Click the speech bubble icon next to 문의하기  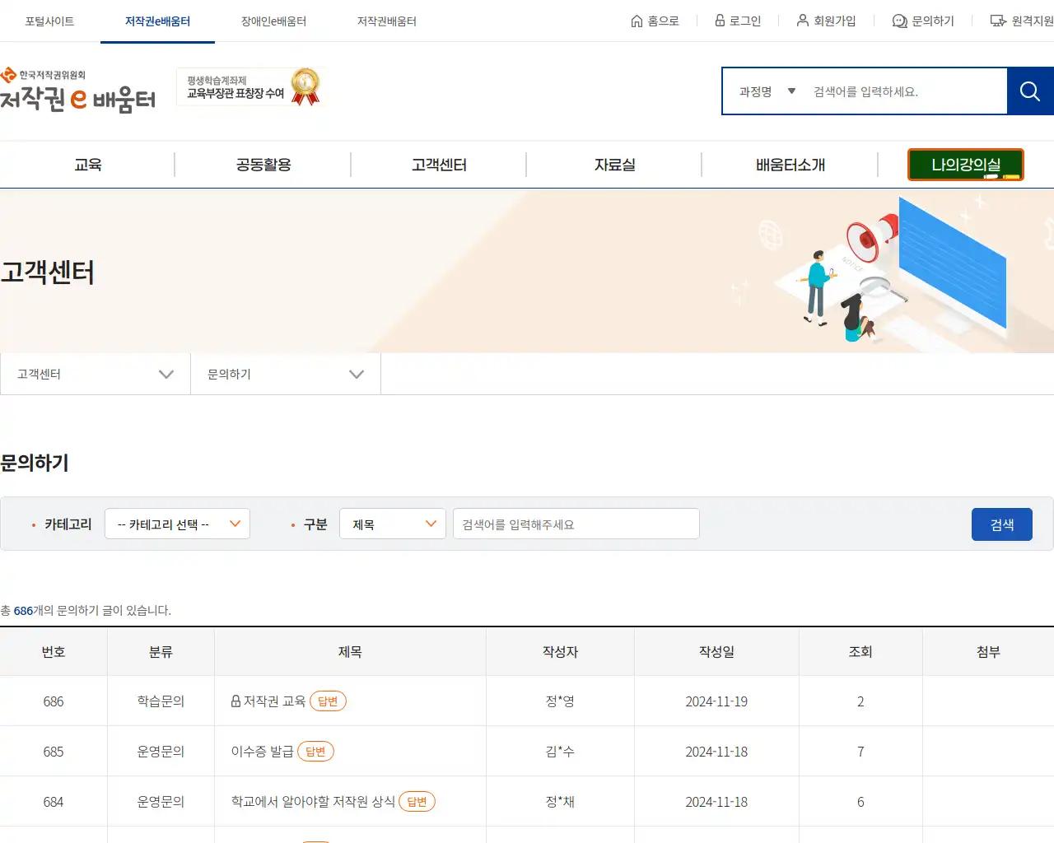900,21
